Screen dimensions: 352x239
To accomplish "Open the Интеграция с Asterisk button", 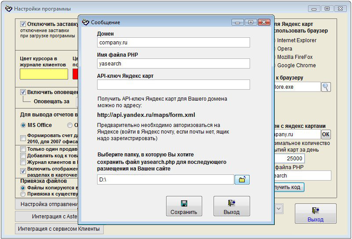I will (x=47, y=217).
